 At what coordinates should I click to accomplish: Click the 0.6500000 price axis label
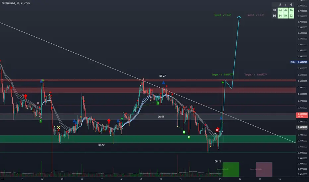302,50
